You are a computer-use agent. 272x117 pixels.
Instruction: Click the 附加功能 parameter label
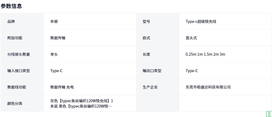pyautogui.click(x=15, y=38)
